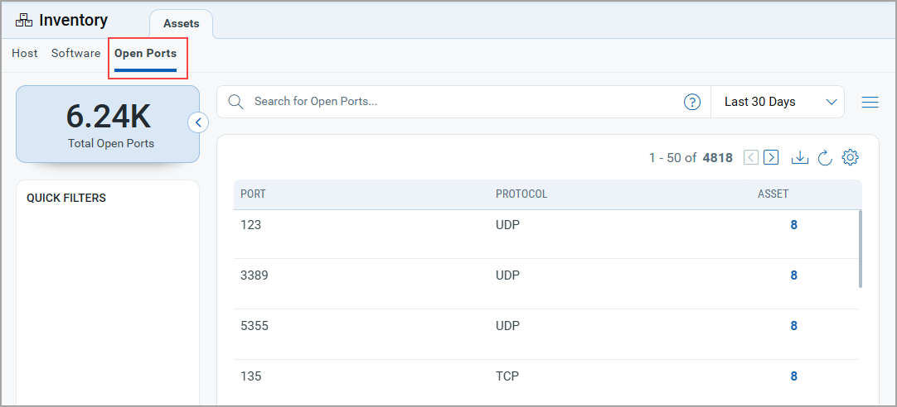Image resolution: width=897 pixels, height=407 pixels.
Task: Click TCP protocol in the 135 row
Action: pyautogui.click(x=507, y=376)
